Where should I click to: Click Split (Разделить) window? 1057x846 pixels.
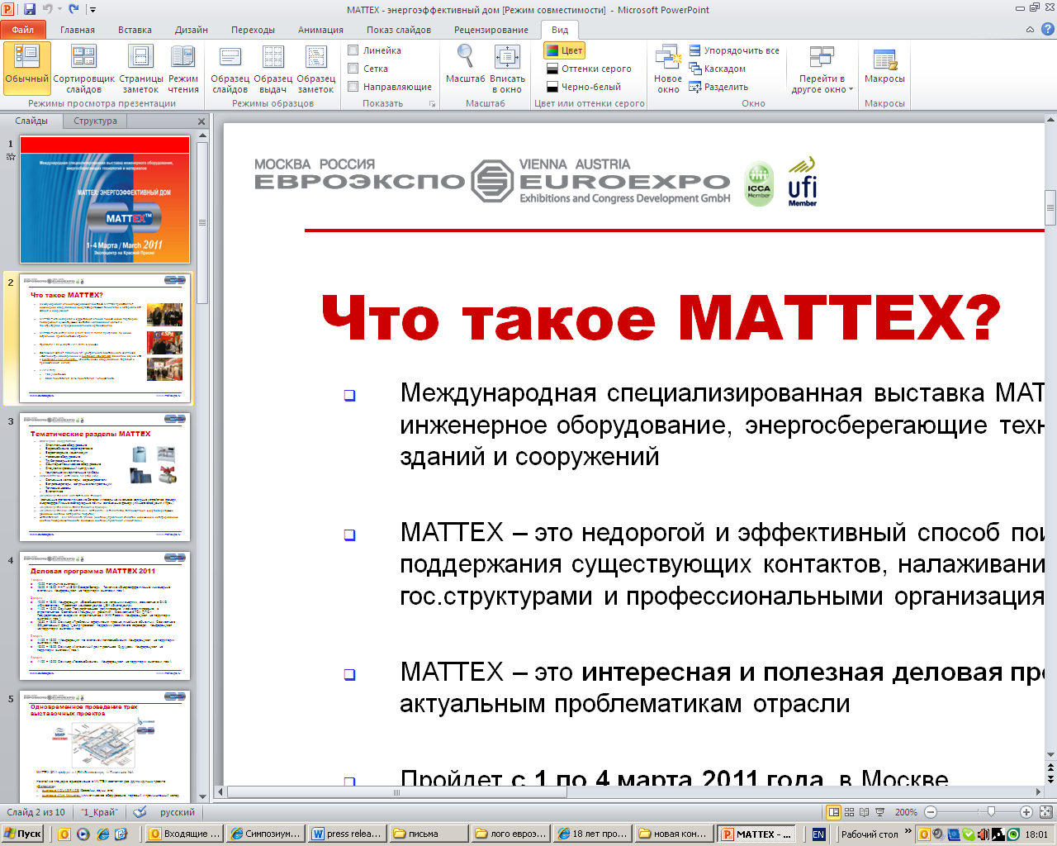click(x=718, y=87)
